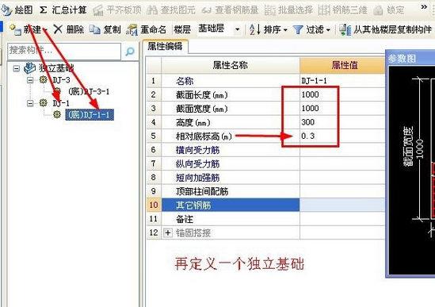Open the 新建 dropdown arrow

coord(45,29)
